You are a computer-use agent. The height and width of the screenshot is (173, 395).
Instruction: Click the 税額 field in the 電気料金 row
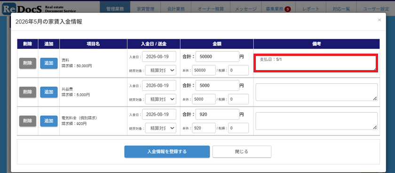tap(238, 128)
